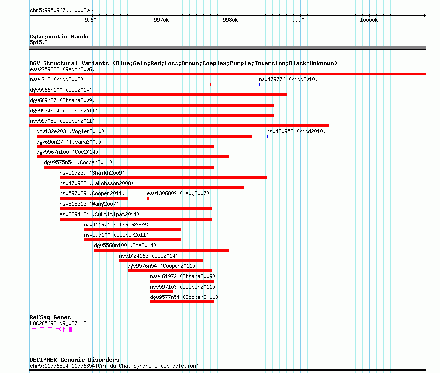Image resolution: width=440 pixels, height=373 pixels.
Task: Click nsv597085 (Cooper2011) label
Action: (62, 121)
